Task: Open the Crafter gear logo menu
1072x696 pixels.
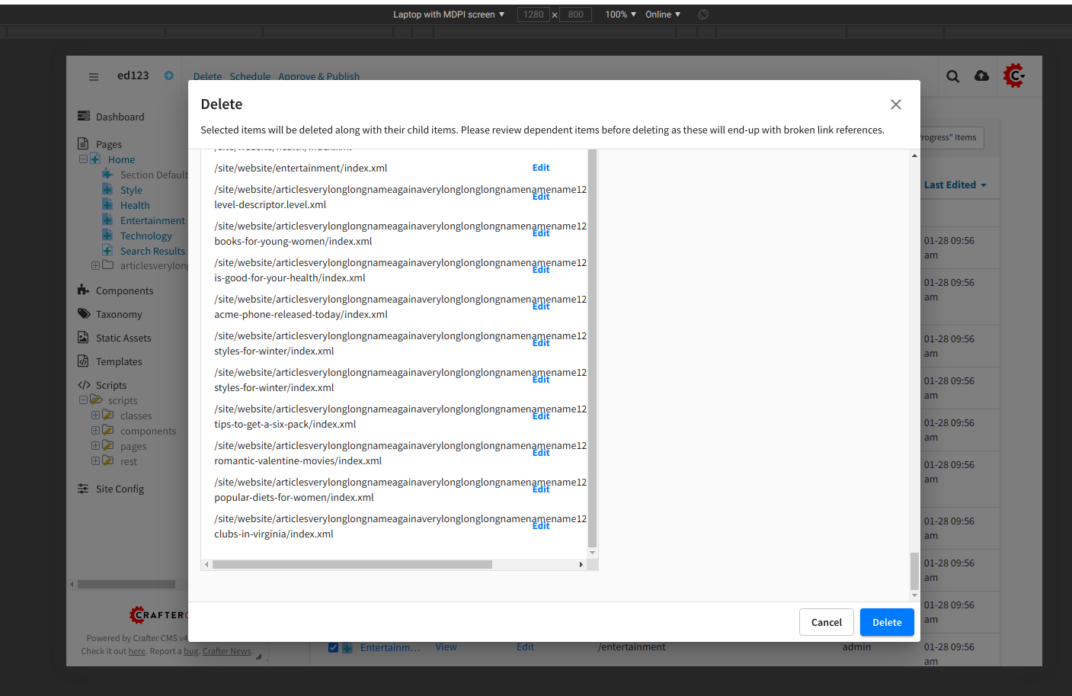Action: point(1014,75)
